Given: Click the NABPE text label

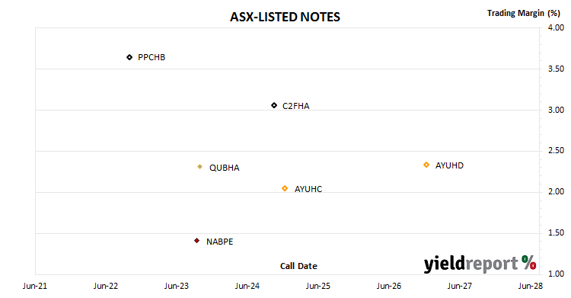Looking at the screenshot, I should 219,242.
